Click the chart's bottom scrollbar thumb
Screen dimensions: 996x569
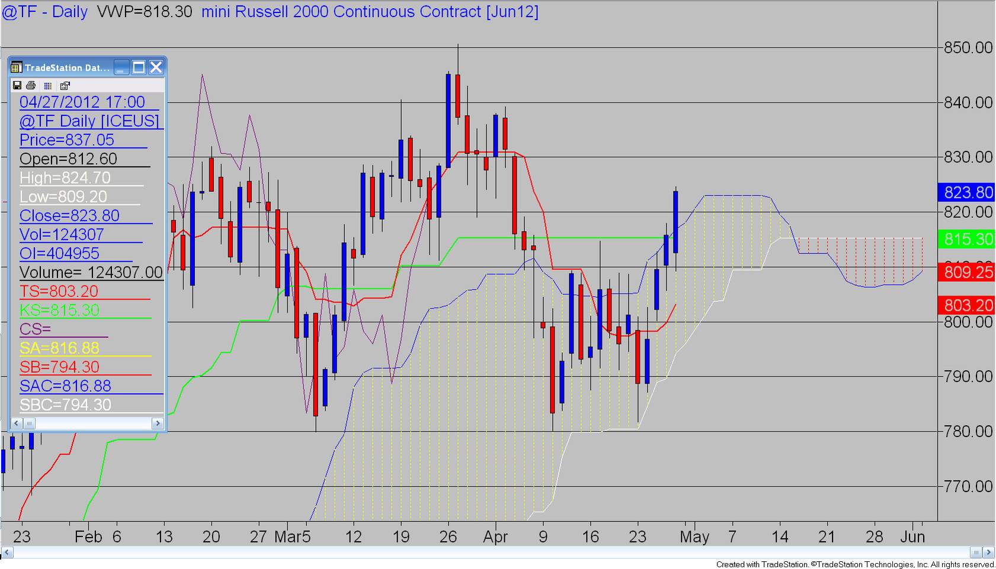(x=976, y=552)
